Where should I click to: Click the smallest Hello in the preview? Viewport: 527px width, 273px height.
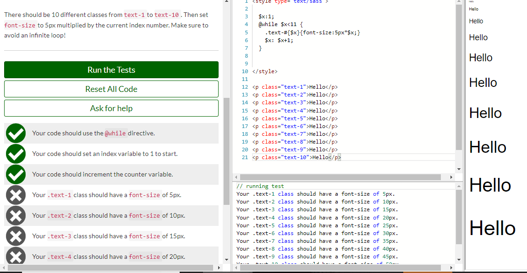[x=471, y=2]
